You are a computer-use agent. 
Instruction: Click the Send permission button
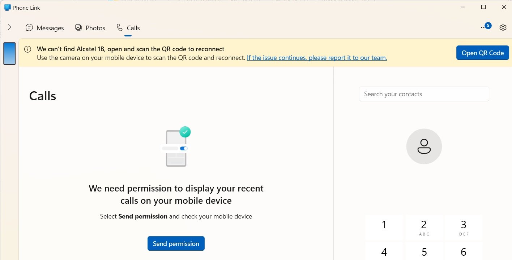(176, 243)
